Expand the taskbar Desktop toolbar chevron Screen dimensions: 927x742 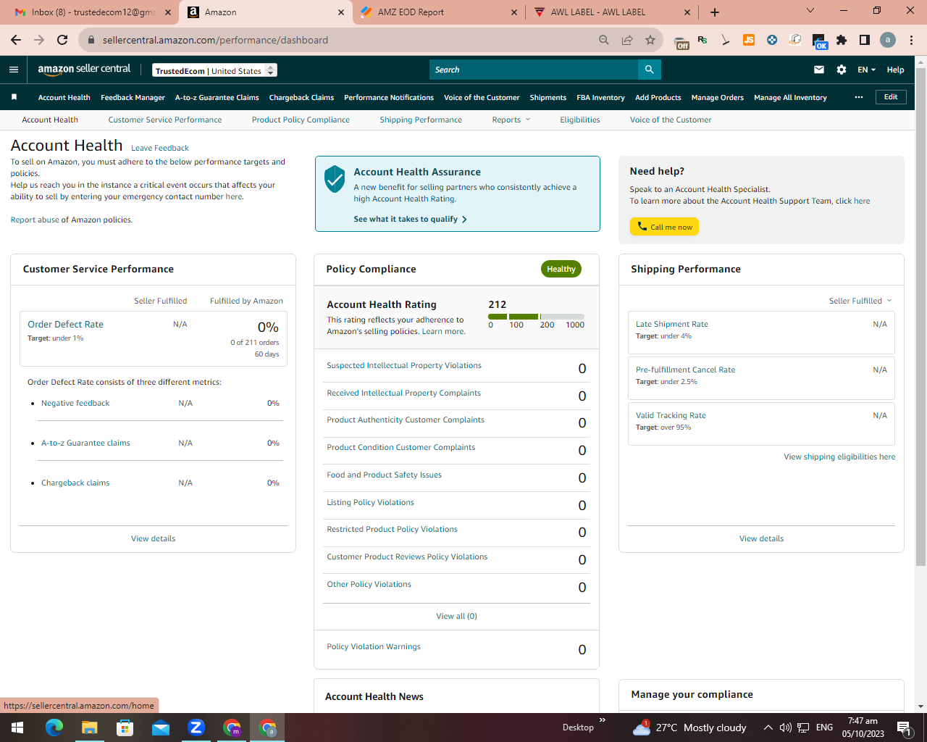click(602, 720)
